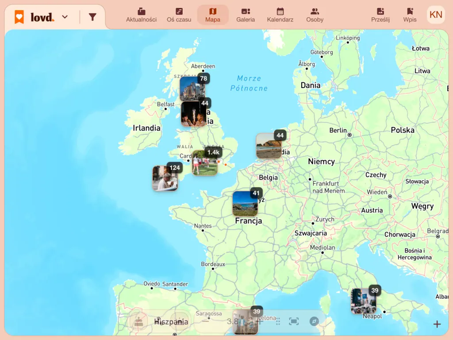
Task: Click the frame-shaped fit view icon
Action: pos(294,321)
